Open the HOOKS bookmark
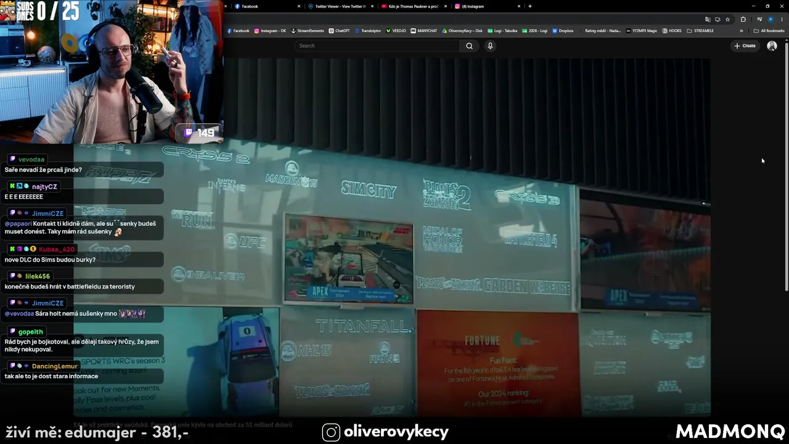 pos(672,31)
